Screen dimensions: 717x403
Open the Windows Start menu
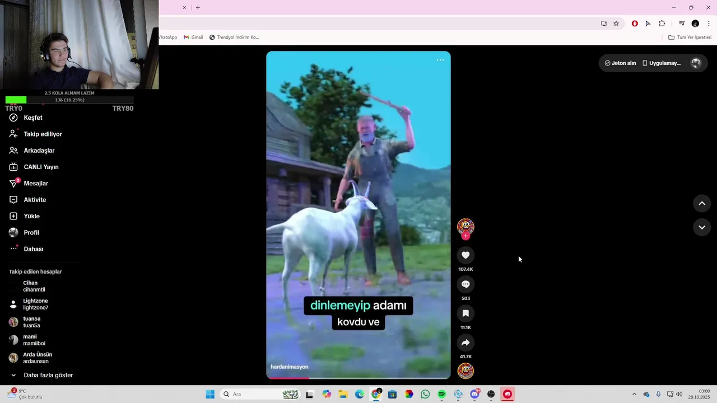coord(210,394)
